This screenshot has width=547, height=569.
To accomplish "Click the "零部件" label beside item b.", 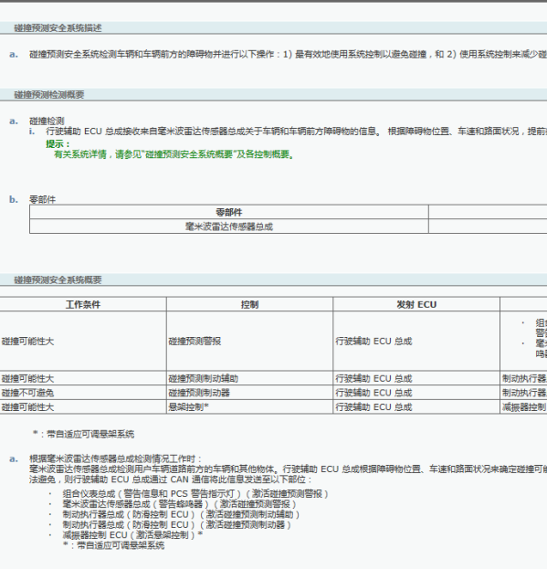I will 42,199.
